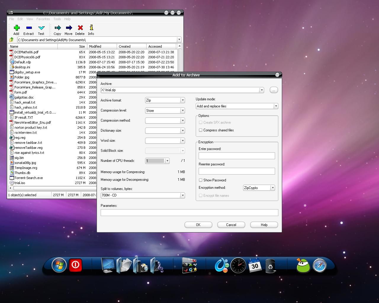
Task: Select the Move toolbar icon
Action: 69,28
